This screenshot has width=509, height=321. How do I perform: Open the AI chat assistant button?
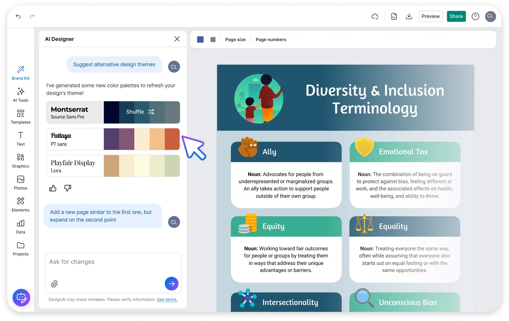point(21,298)
